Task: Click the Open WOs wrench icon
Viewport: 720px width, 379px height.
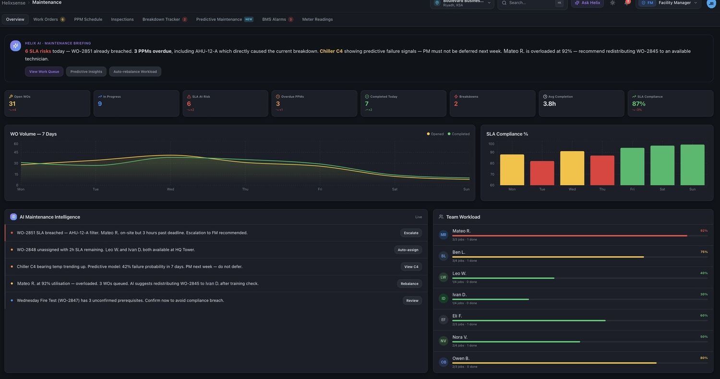Action: 11,96
